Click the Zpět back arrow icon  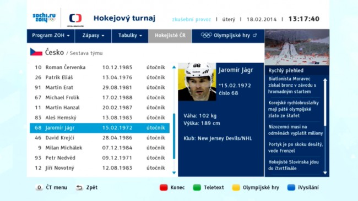pos(79,188)
